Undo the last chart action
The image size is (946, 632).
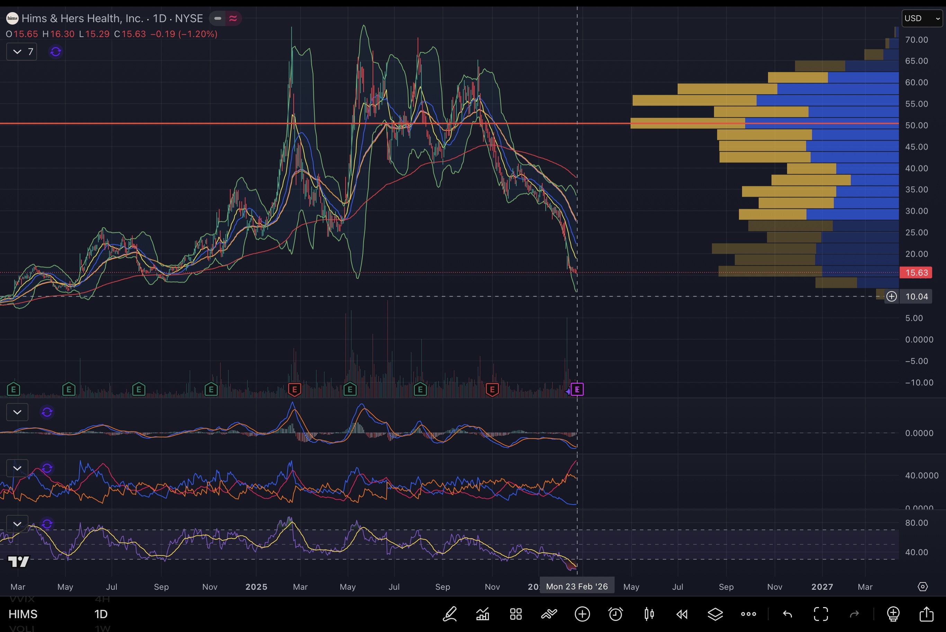point(787,614)
